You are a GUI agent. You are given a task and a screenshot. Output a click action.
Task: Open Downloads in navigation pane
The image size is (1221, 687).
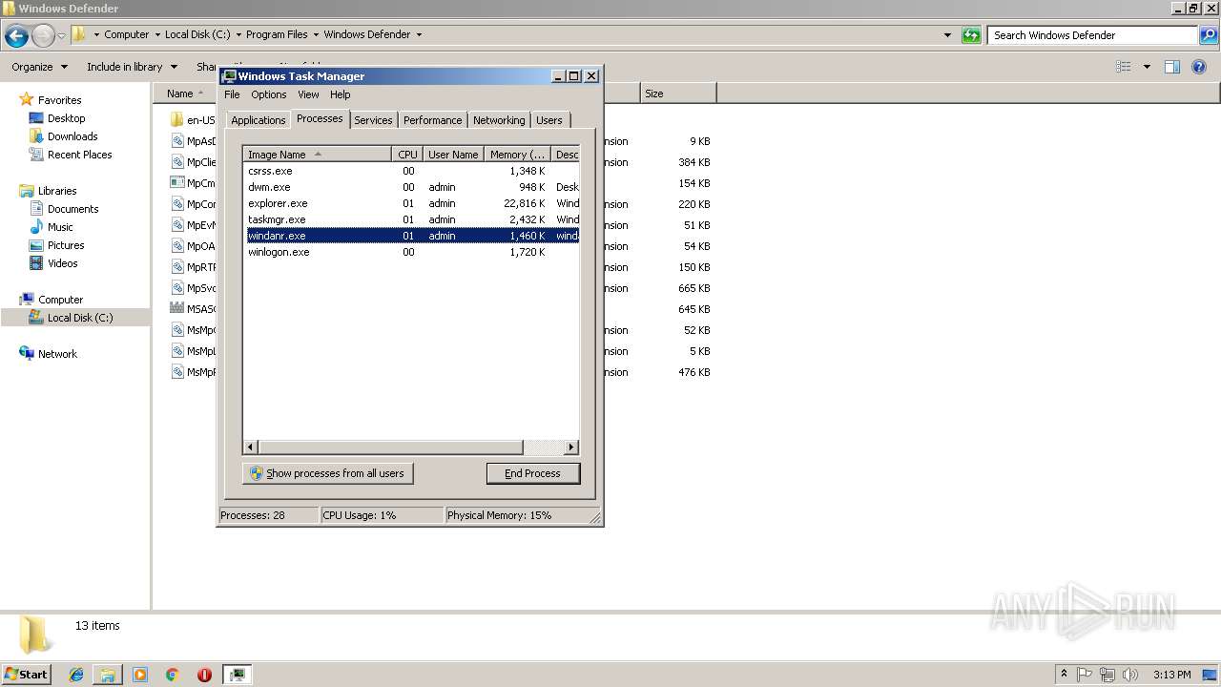pyautogui.click(x=72, y=136)
